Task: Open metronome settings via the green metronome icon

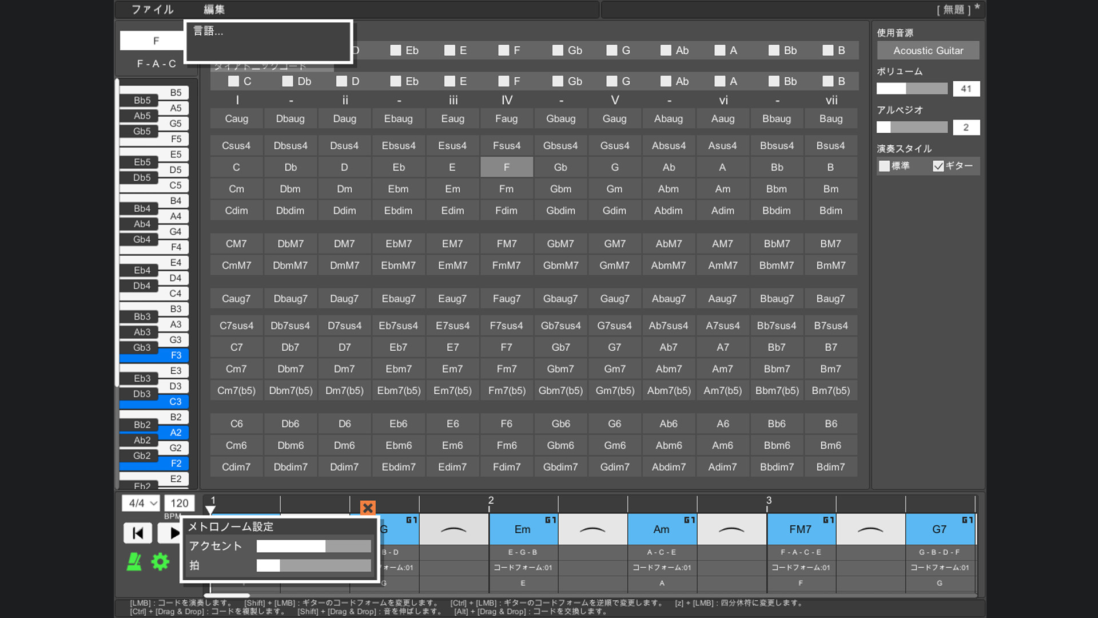Action: coord(134,562)
